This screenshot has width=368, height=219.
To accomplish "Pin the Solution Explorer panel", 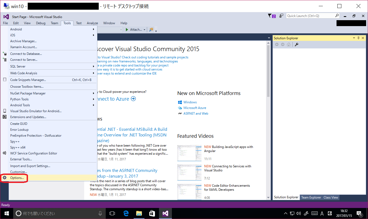I will click(358, 38).
